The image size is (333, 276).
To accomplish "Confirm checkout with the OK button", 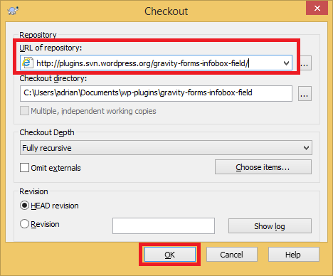I will 170,255.
